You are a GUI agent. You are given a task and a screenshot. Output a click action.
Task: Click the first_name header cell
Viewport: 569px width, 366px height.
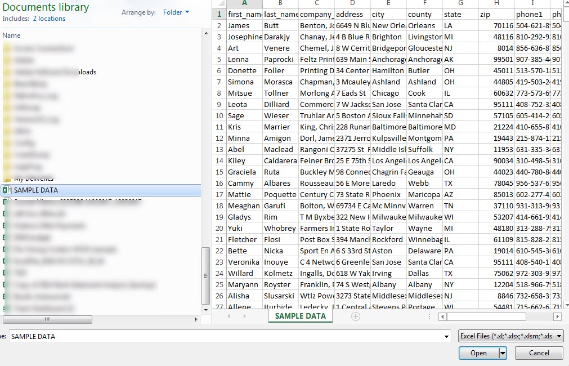245,15
